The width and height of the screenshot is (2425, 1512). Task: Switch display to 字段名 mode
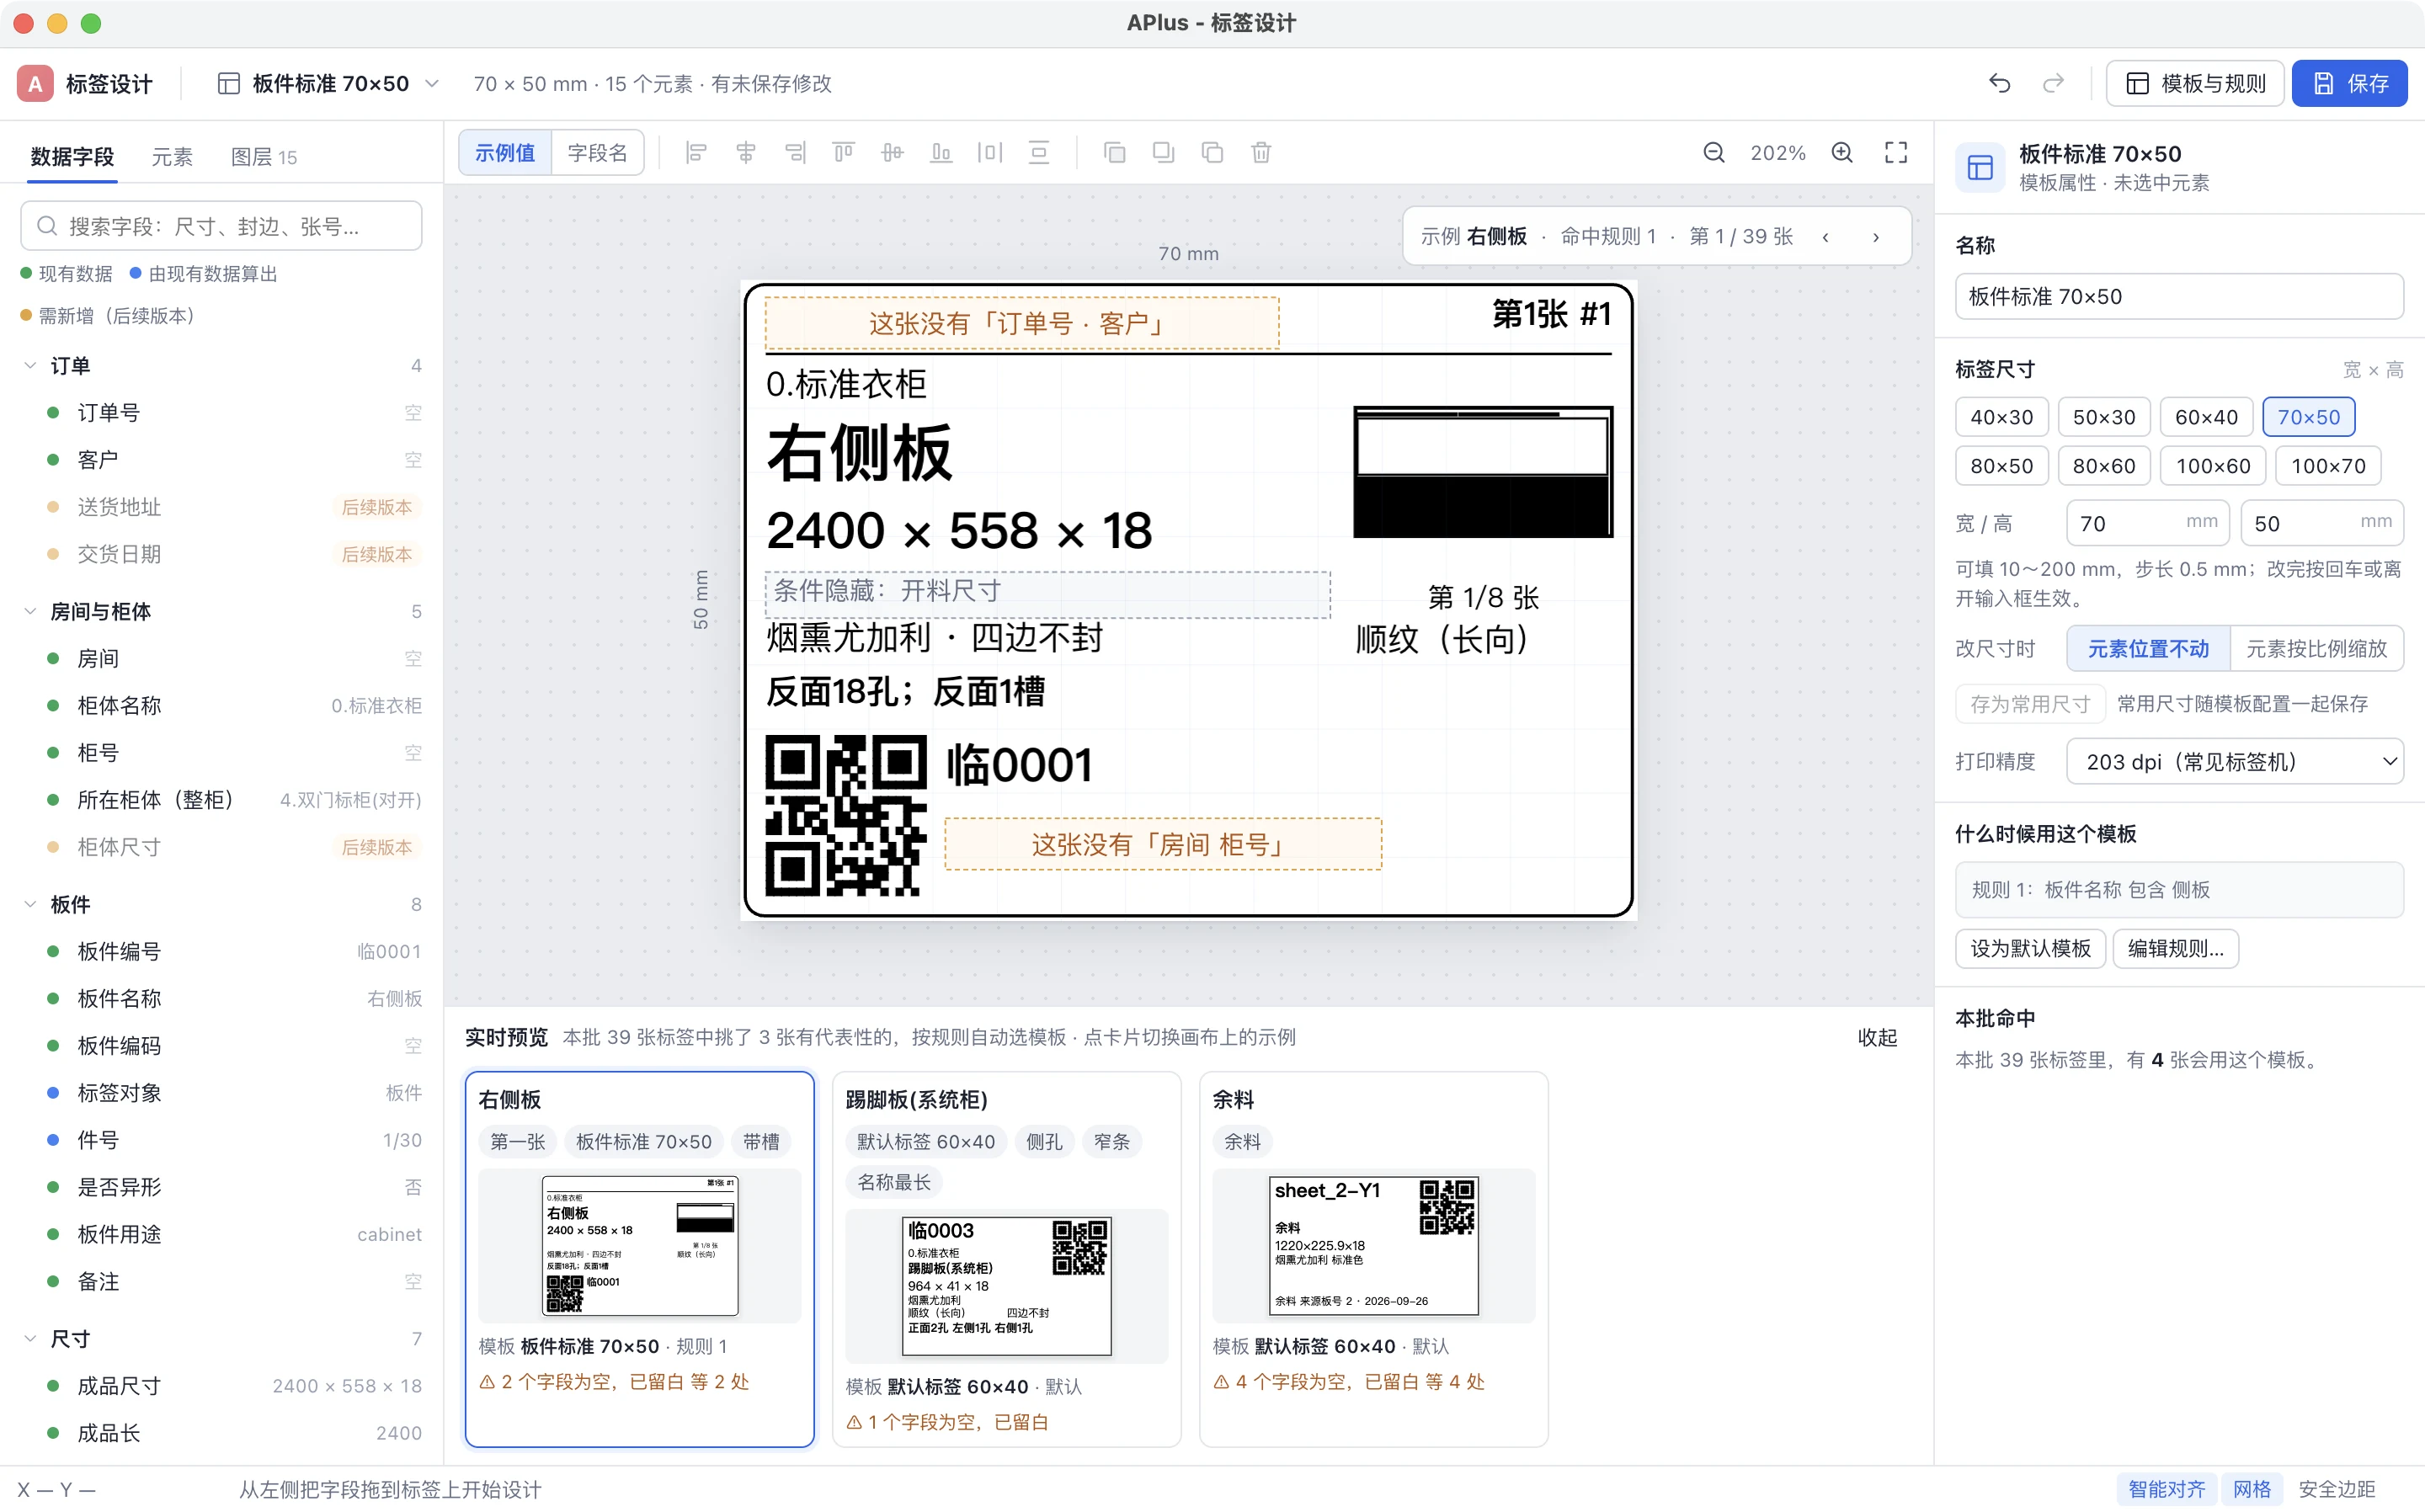point(597,153)
